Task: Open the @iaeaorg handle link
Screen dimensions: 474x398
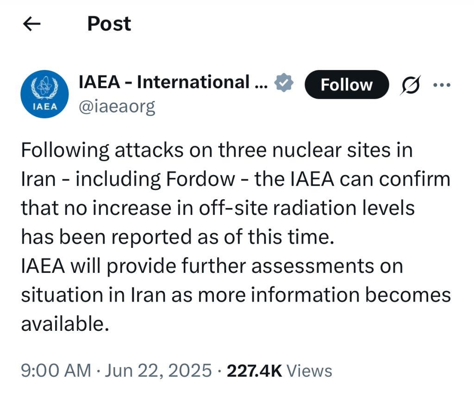Action: tap(117, 107)
